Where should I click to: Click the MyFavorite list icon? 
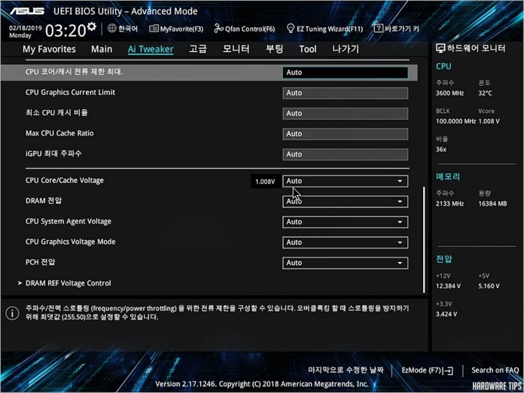[x=154, y=29]
